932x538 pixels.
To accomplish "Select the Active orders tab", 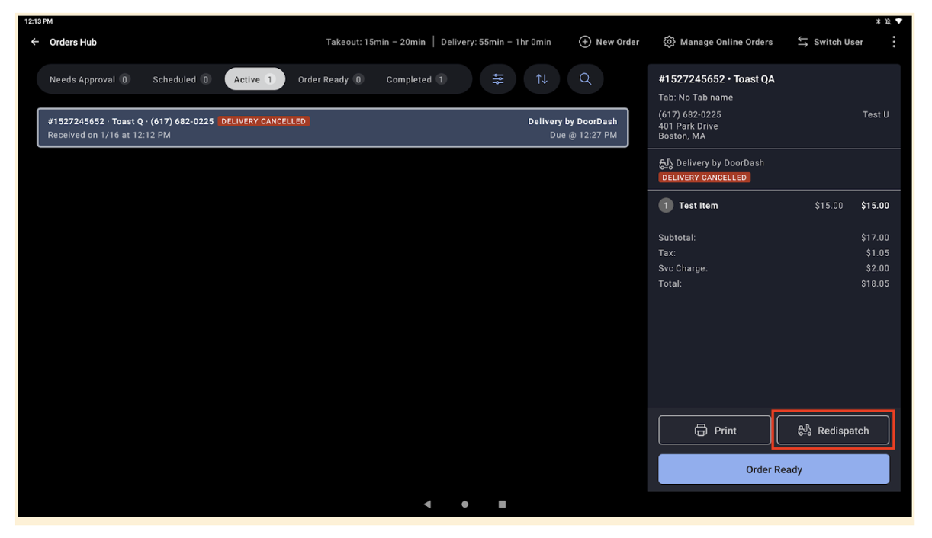I will pyautogui.click(x=254, y=78).
